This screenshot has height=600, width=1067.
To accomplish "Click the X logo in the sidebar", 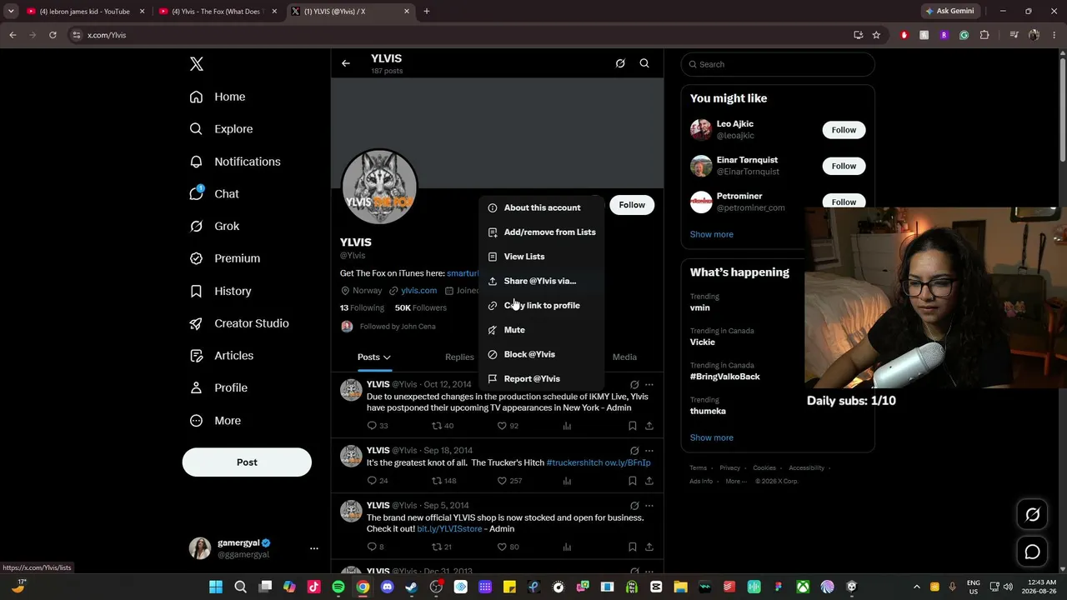I will tap(197, 64).
